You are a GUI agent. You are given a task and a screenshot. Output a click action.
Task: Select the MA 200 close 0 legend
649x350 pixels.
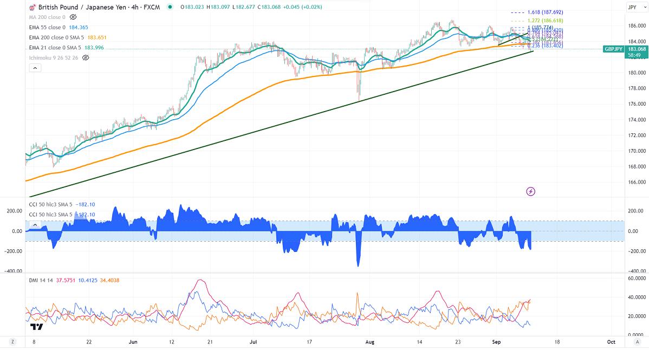pyautogui.click(x=47, y=17)
